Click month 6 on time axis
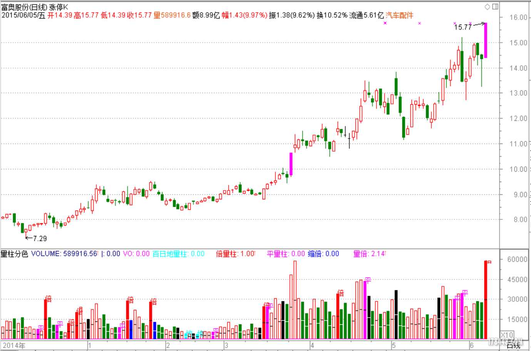 point(472,345)
